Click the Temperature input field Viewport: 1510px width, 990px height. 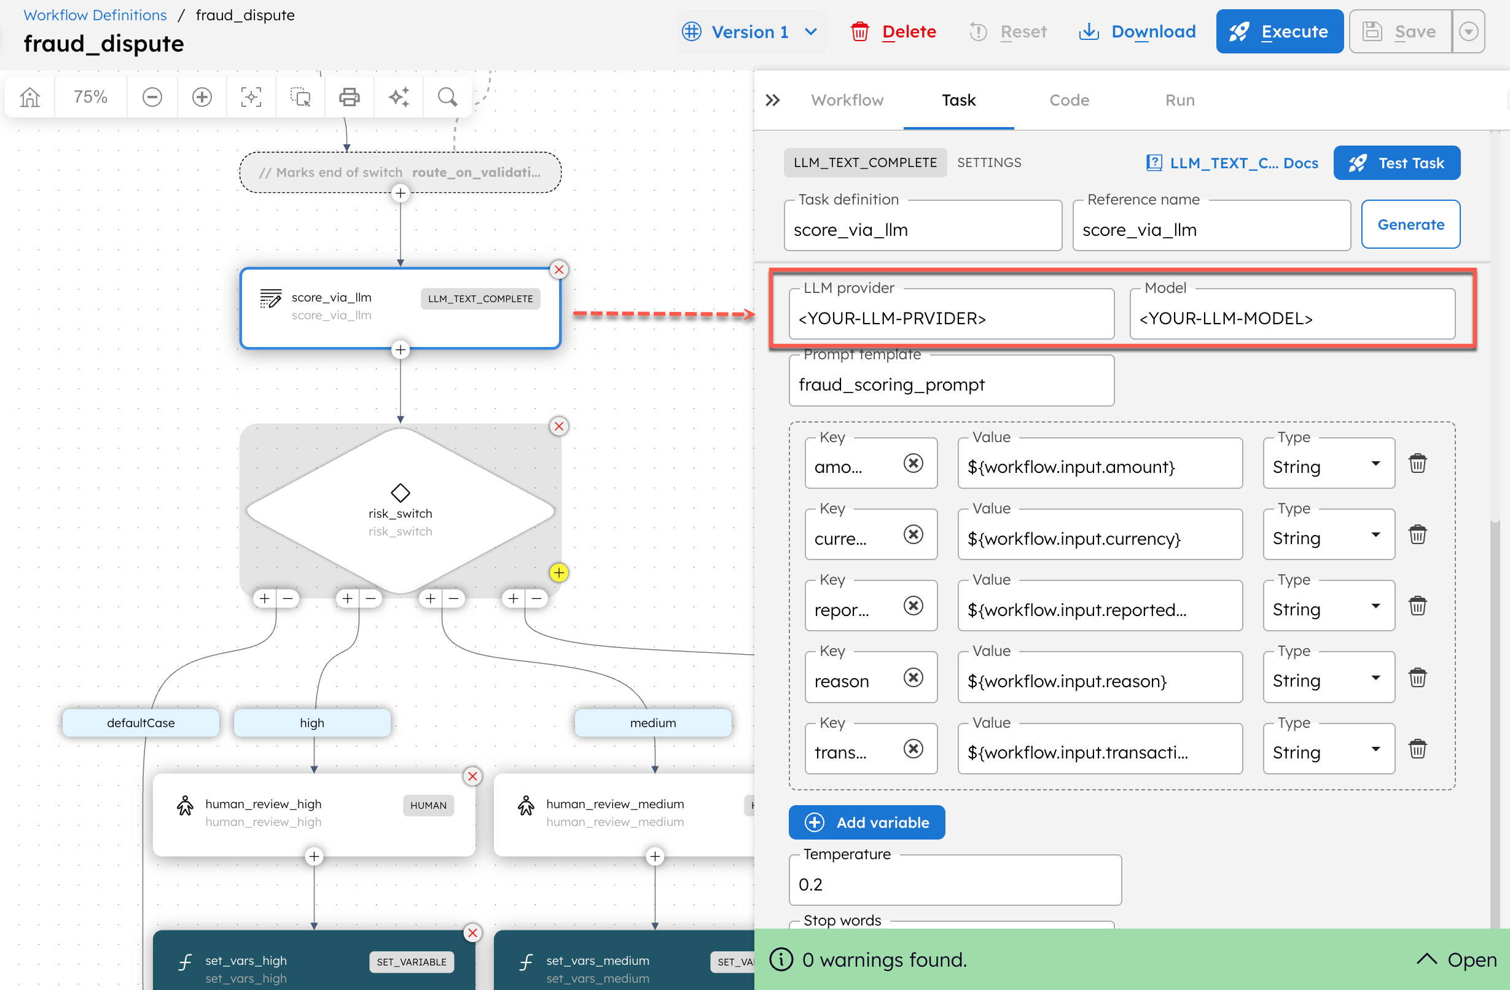(x=955, y=884)
